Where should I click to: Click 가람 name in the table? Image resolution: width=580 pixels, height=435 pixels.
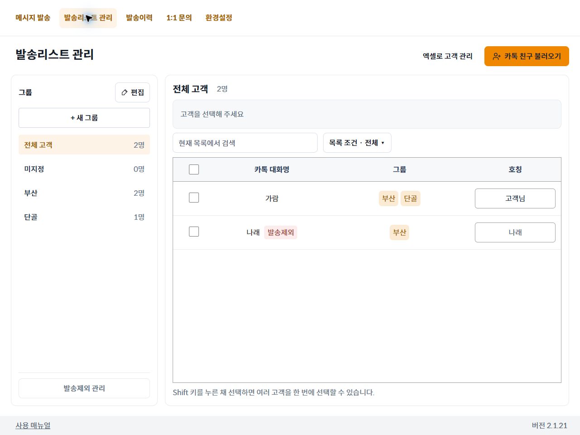point(272,198)
